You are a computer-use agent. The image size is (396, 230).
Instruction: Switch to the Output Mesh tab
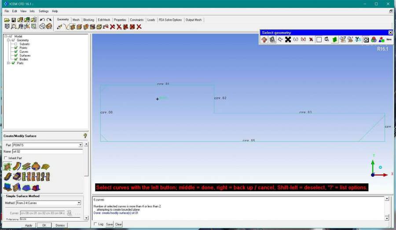194,20
